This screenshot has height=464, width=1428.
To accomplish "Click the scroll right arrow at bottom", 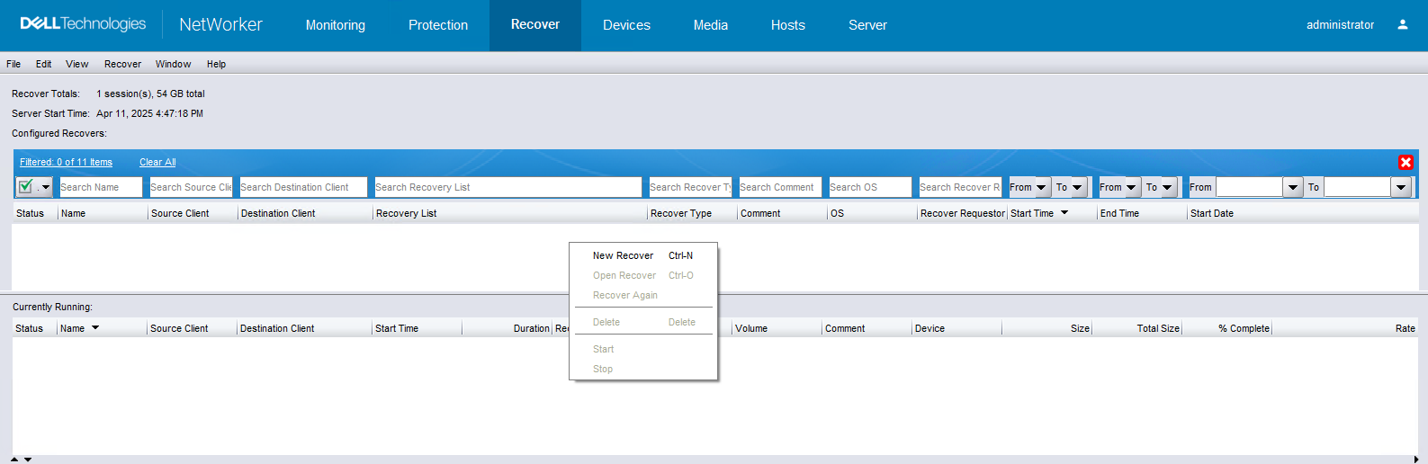I will pyautogui.click(x=1415, y=460).
